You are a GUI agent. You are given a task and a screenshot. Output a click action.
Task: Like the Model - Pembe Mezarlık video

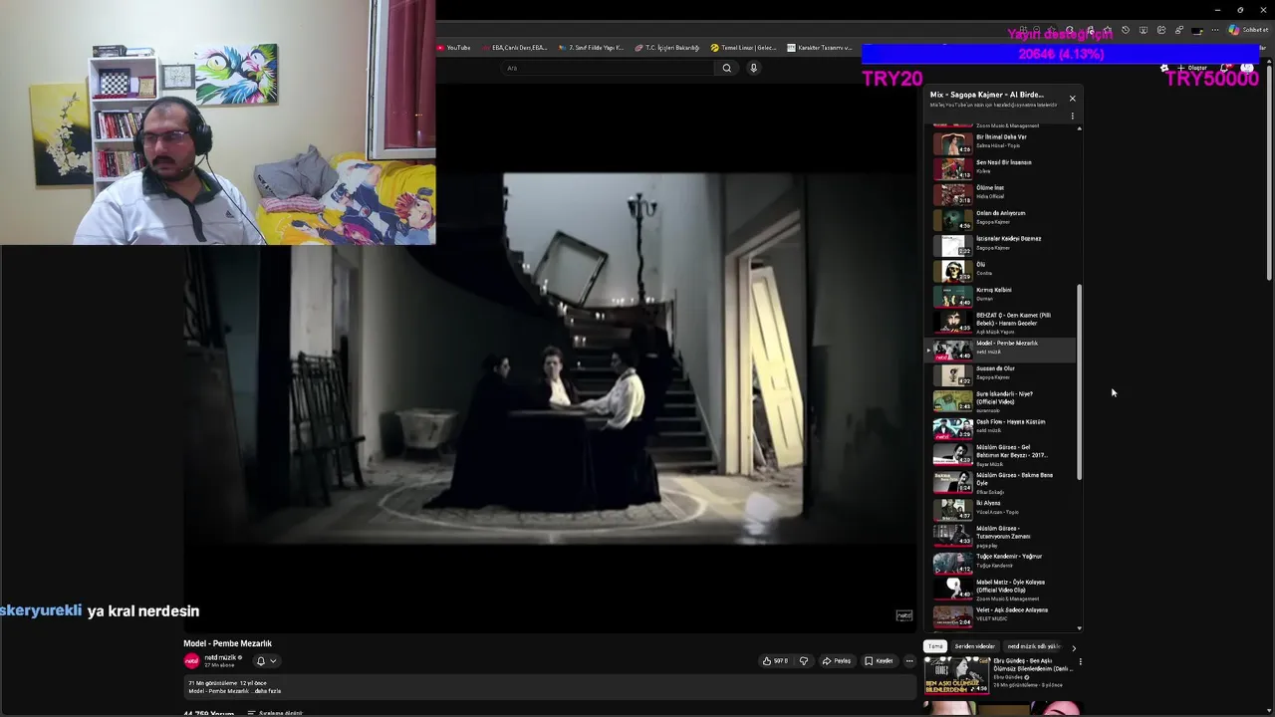pyautogui.click(x=774, y=661)
